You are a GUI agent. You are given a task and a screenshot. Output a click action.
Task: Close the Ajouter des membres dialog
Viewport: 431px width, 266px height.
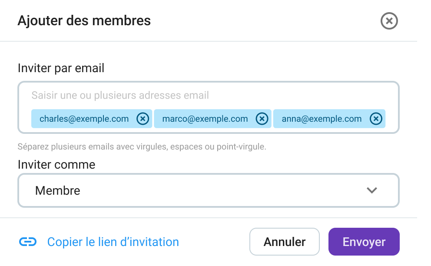(x=389, y=21)
